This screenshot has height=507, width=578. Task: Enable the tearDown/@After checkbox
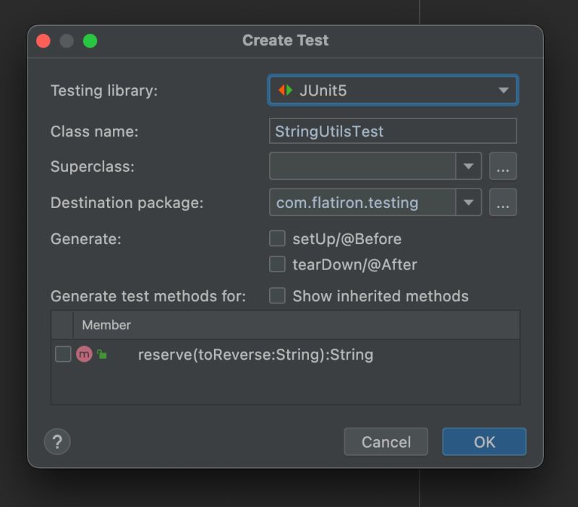point(277,264)
